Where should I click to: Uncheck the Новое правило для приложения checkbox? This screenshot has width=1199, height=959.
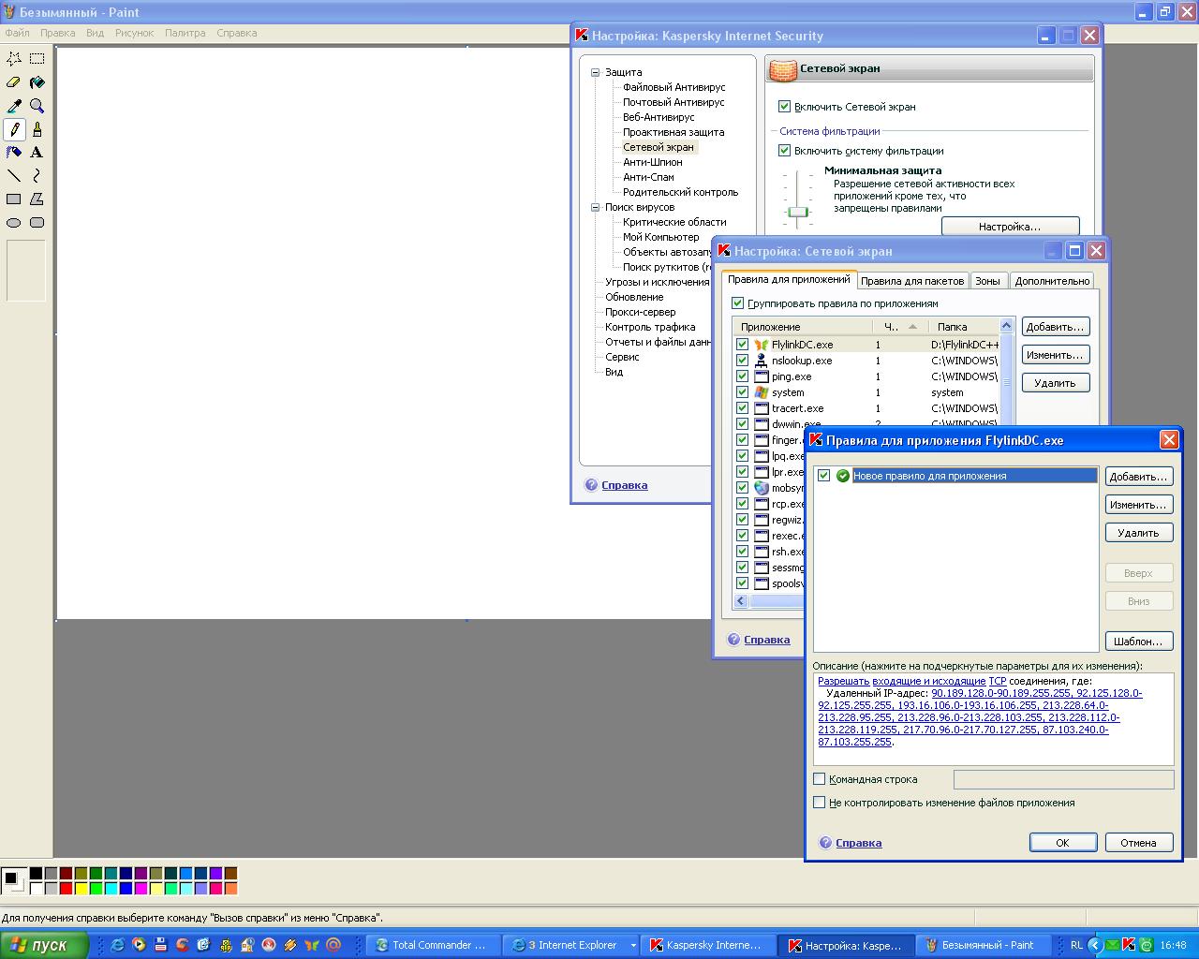pyautogui.click(x=824, y=476)
